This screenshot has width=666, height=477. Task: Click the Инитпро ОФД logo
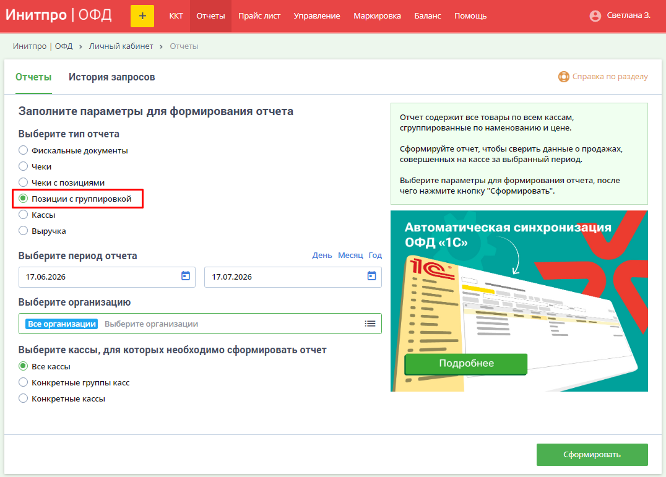coord(59,15)
